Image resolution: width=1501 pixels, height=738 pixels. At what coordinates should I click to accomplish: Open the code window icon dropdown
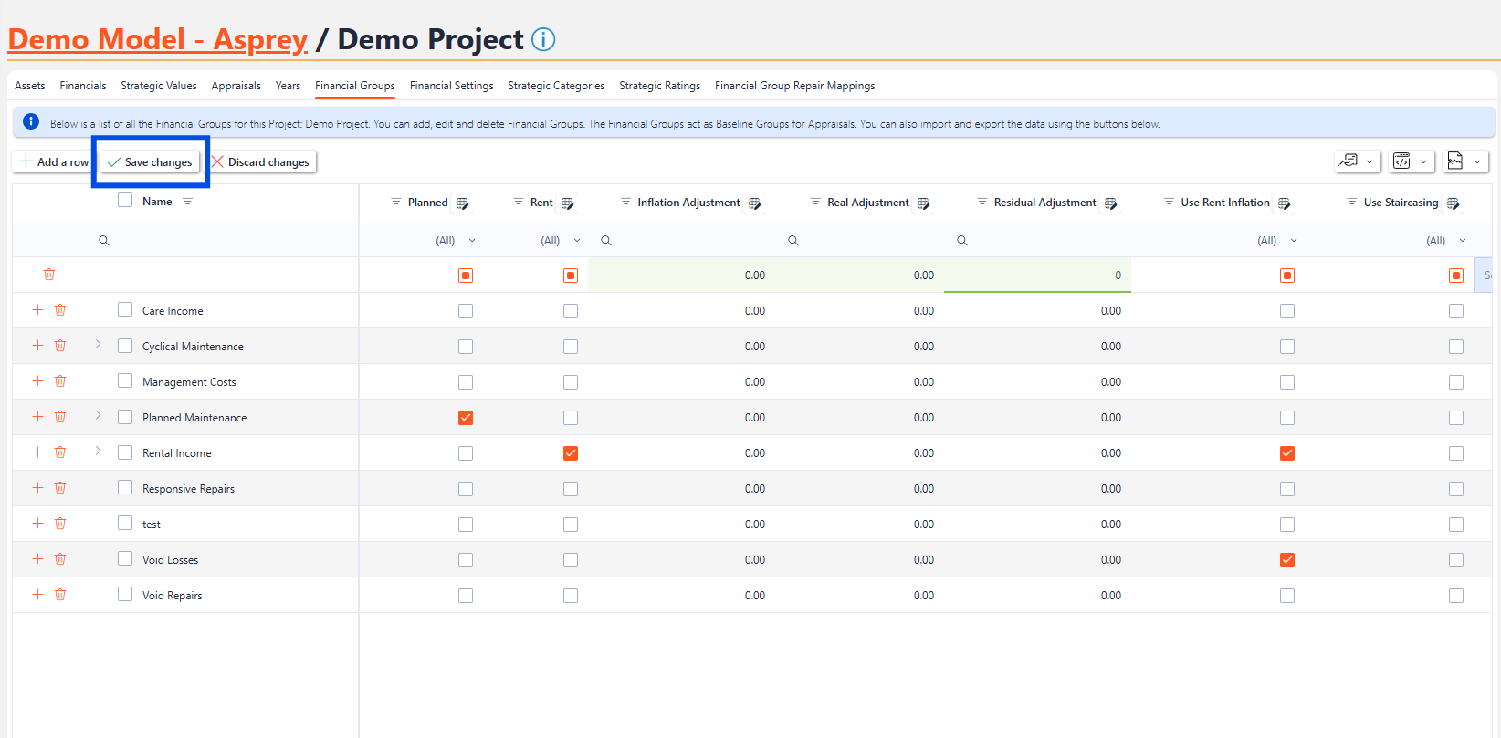pos(1412,161)
